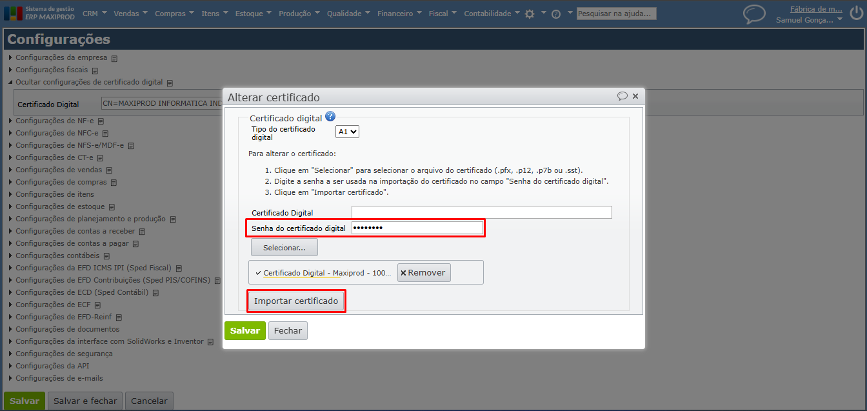Image resolution: width=867 pixels, height=411 pixels.
Task: Click Salvar e fechar at page bottom
Action: pos(85,401)
